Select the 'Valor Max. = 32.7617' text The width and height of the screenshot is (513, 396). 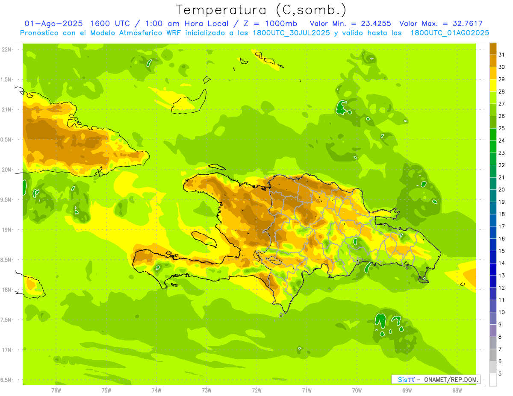tap(441, 23)
